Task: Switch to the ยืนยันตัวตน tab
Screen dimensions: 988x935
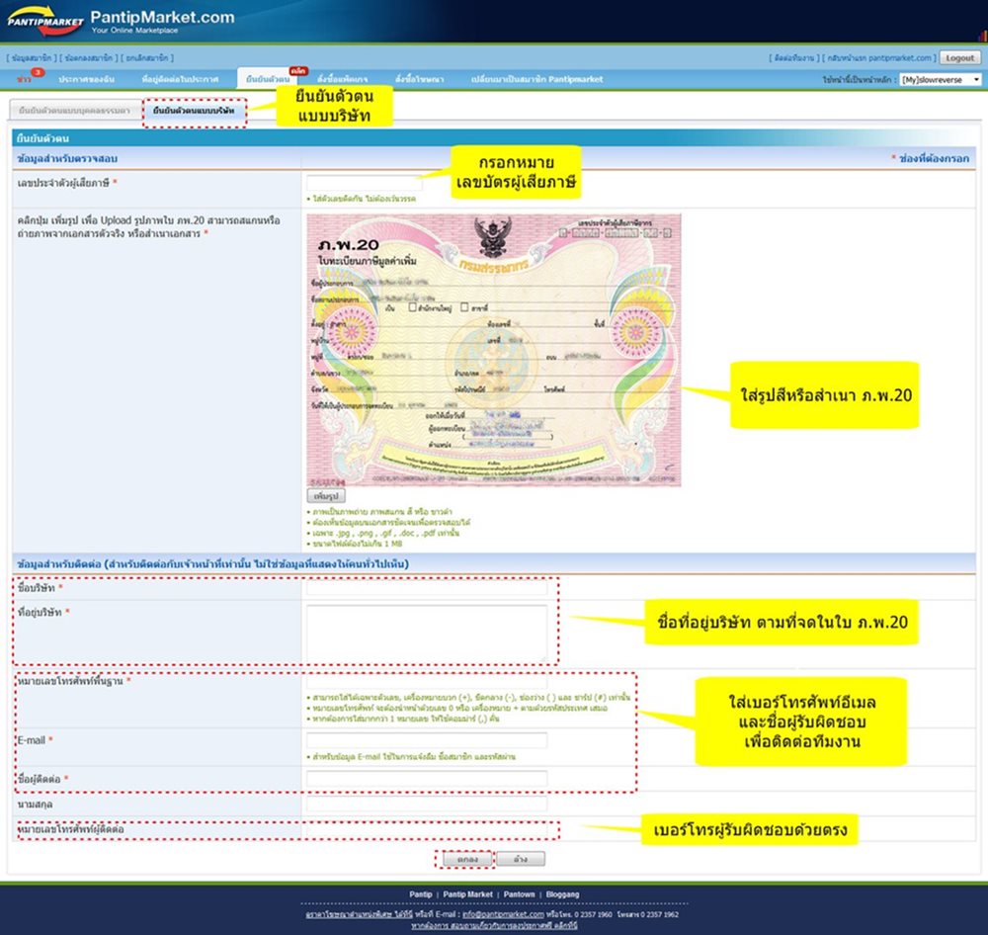Action: (267, 79)
